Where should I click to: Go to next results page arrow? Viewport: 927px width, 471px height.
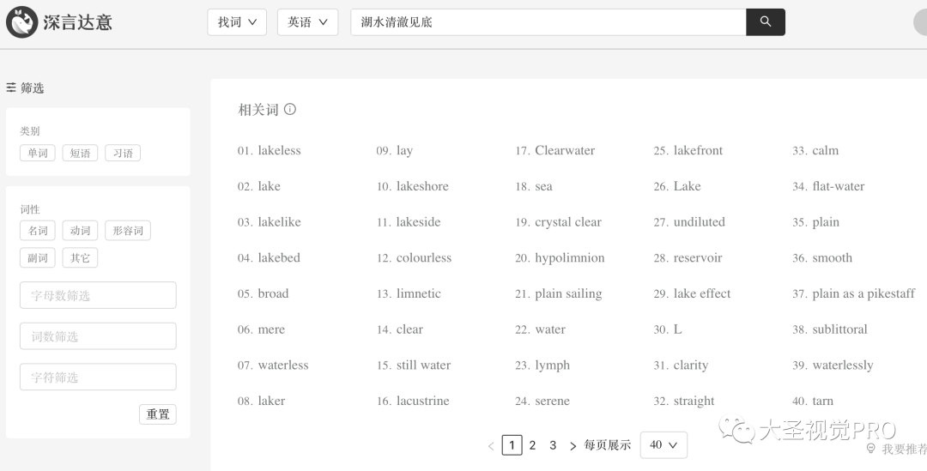click(573, 446)
